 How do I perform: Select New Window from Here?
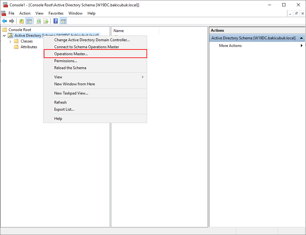(x=95, y=84)
